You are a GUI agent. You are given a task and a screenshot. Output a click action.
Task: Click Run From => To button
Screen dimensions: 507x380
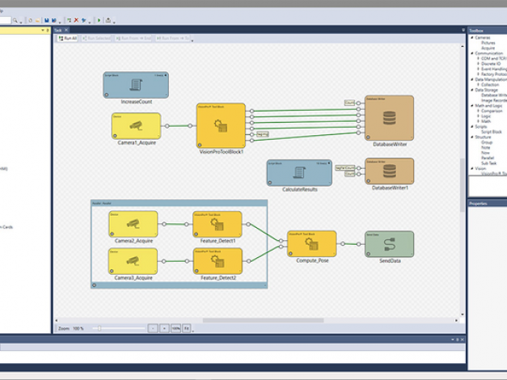coord(173,38)
